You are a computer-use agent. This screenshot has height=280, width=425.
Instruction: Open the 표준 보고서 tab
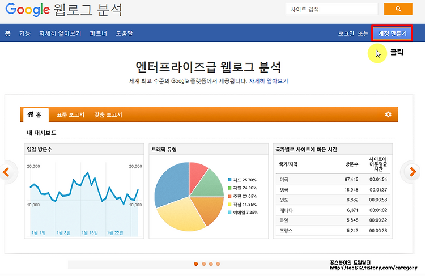(70, 115)
